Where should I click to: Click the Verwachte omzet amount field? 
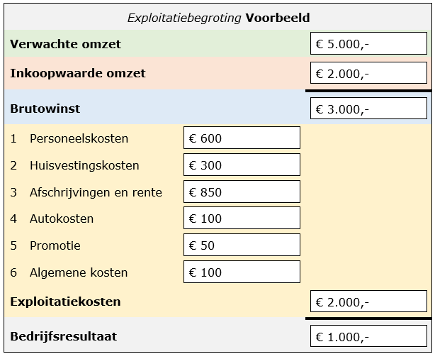[368, 44]
